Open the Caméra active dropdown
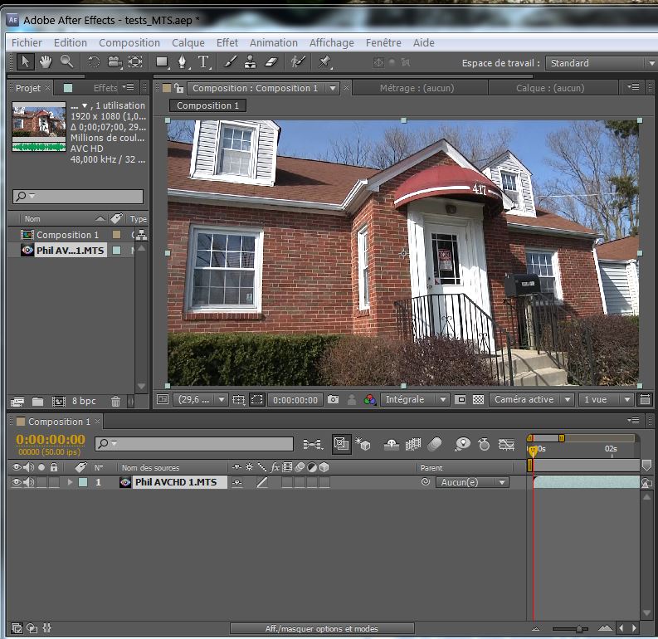Image resolution: width=658 pixels, height=639 pixels. (x=531, y=399)
